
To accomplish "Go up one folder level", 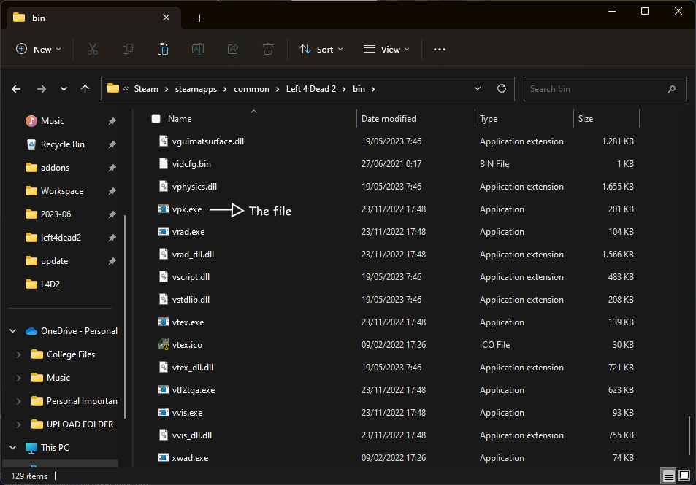I will coord(85,89).
